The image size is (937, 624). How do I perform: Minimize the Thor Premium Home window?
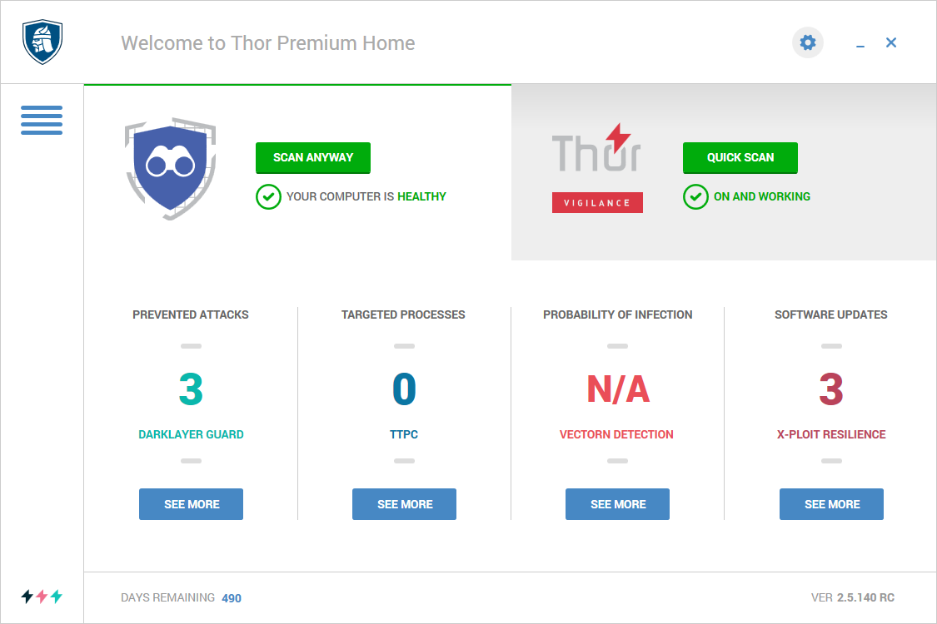[860, 43]
